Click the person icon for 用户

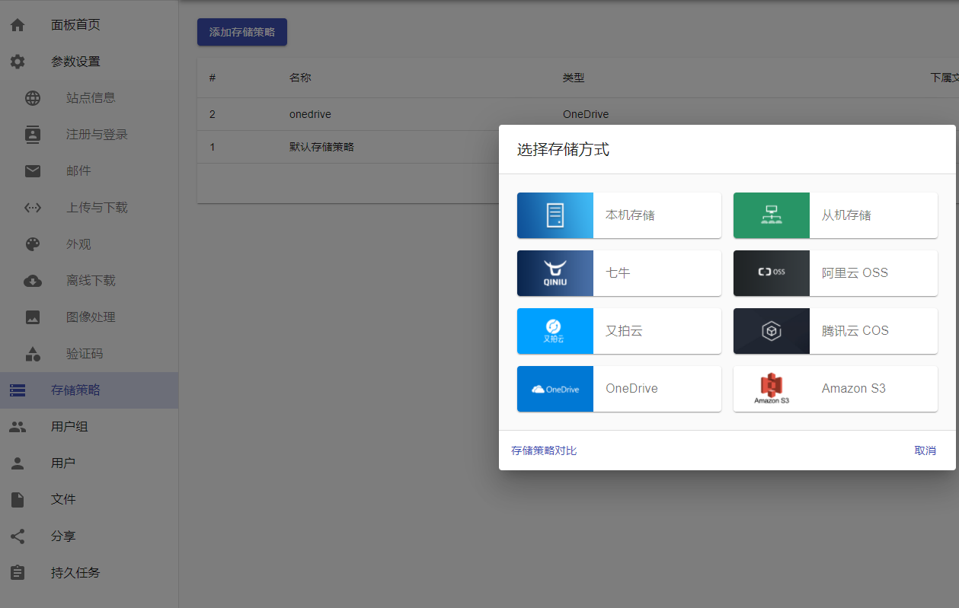coord(18,463)
